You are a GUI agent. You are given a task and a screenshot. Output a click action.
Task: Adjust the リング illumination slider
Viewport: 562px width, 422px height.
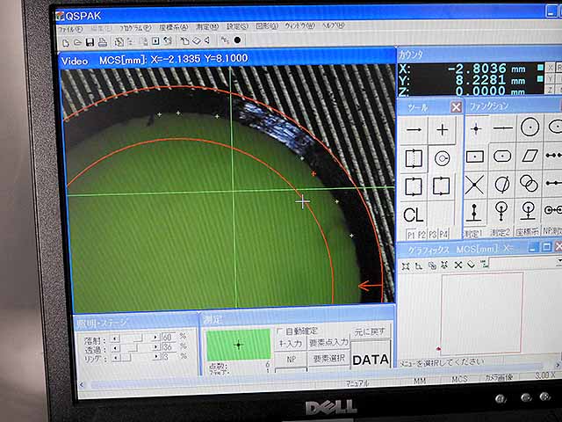point(135,358)
